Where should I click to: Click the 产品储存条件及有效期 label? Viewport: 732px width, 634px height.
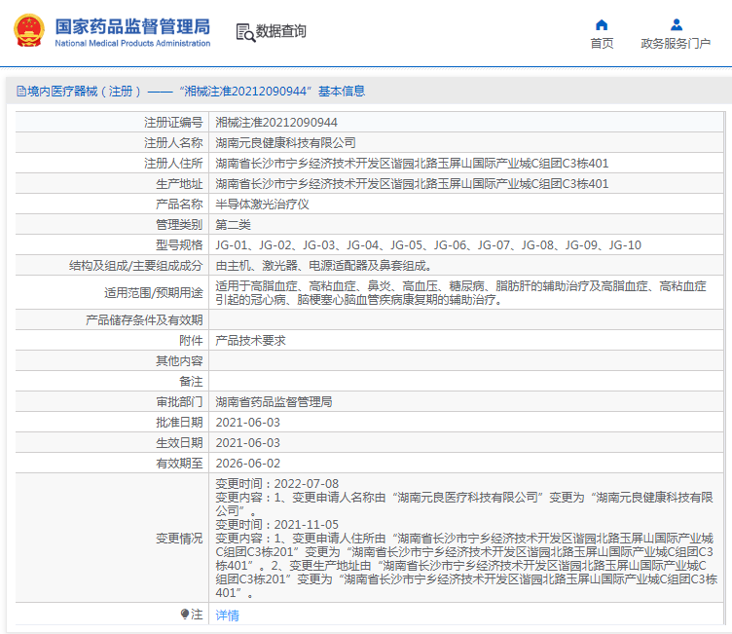(144, 320)
